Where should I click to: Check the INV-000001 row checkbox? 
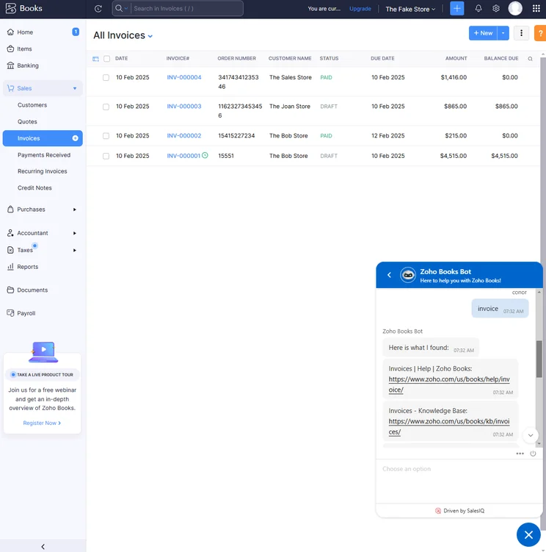click(x=106, y=156)
